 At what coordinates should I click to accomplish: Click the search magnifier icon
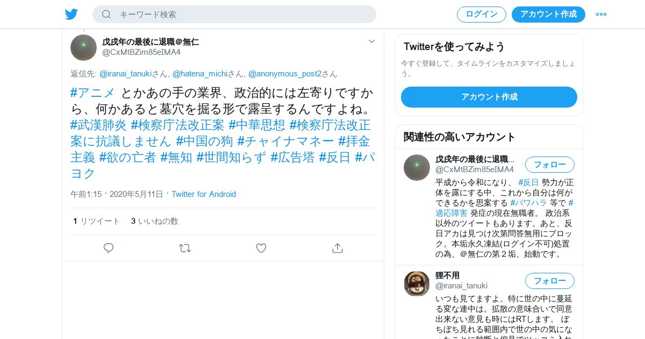(x=106, y=15)
